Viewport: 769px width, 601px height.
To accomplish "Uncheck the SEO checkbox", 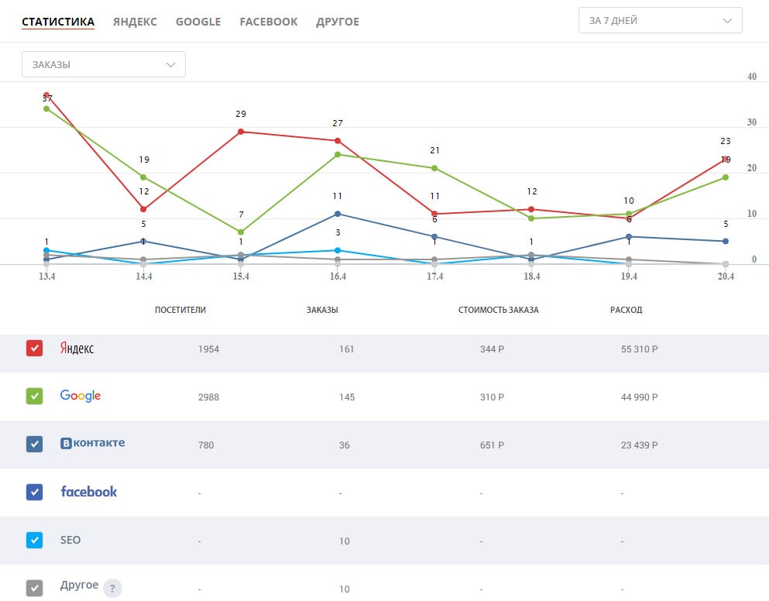I will tap(34, 540).
